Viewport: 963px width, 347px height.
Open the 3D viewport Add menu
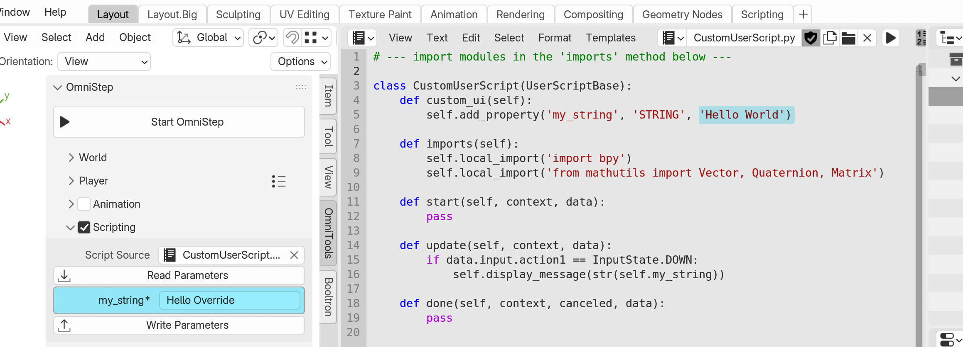[95, 37]
